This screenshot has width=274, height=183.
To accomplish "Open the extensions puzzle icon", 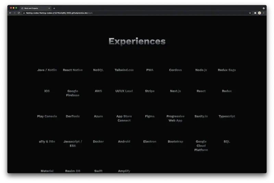I will [255, 13].
